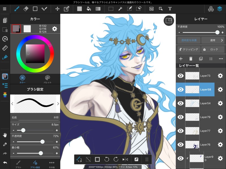The width and height of the screenshot is (226, 169).
Task: Open color settings gear
Action: pos(55,29)
